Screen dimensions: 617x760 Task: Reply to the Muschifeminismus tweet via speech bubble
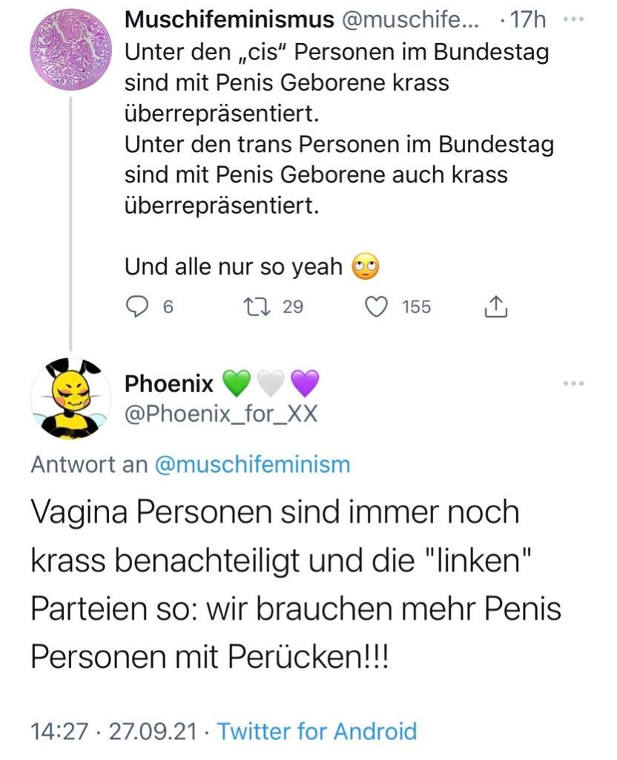(136, 307)
